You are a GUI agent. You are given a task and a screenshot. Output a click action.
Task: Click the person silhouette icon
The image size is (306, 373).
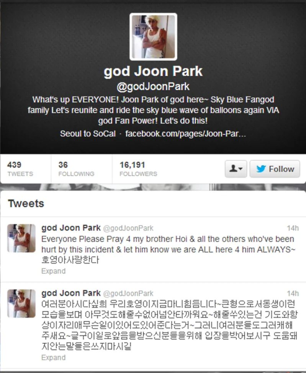tap(233, 169)
